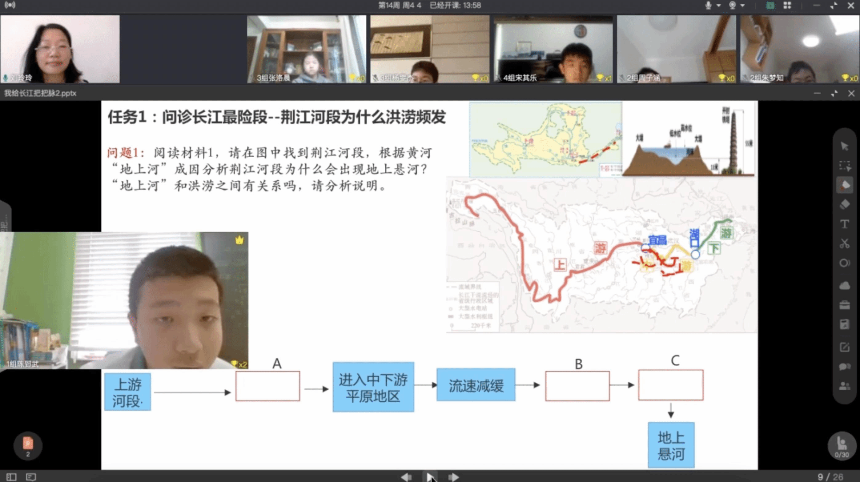Pick the eraser tool
Screen dimensions: 860x482
click(x=844, y=204)
